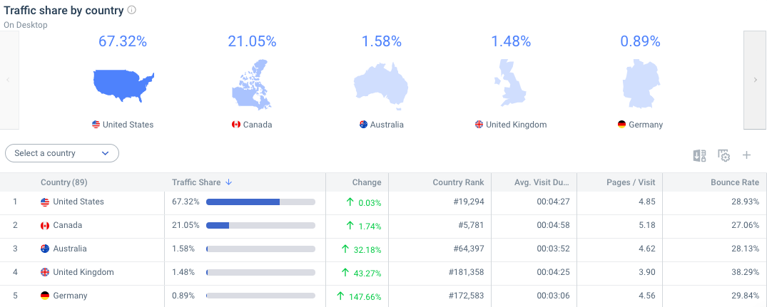The image size is (767, 307).
Task: Click pages per visit value 4.85
Action: (646, 202)
